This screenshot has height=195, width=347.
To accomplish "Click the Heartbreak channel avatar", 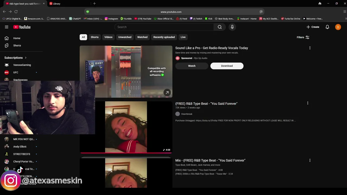I will coord(177,114).
